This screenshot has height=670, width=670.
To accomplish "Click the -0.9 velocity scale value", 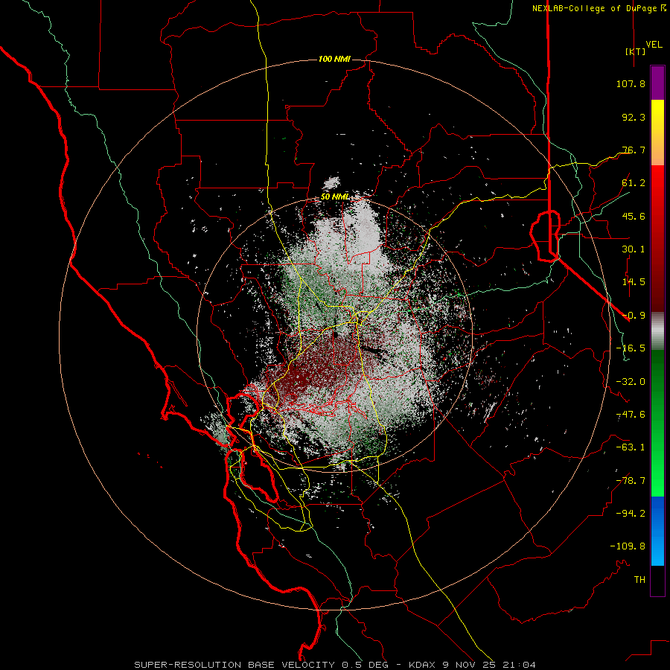I will pos(634,316).
